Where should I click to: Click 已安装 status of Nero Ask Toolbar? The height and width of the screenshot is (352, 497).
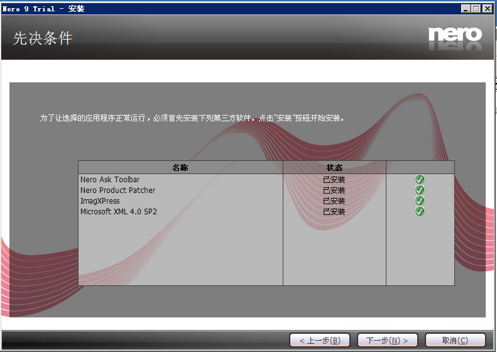[334, 180]
